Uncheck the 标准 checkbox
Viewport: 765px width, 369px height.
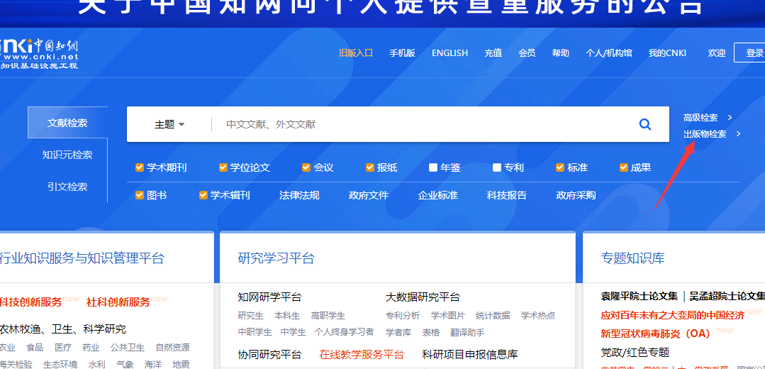[x=560, y=168]
